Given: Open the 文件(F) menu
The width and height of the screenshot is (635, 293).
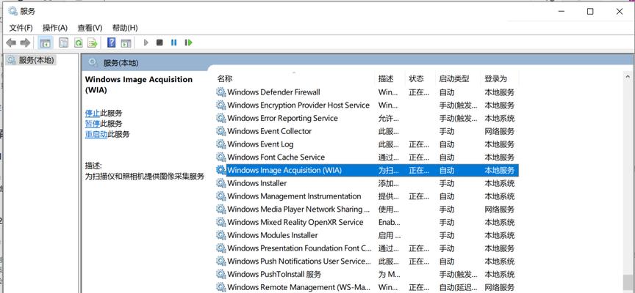Looking at the screenshot, I should pos(21,28).
